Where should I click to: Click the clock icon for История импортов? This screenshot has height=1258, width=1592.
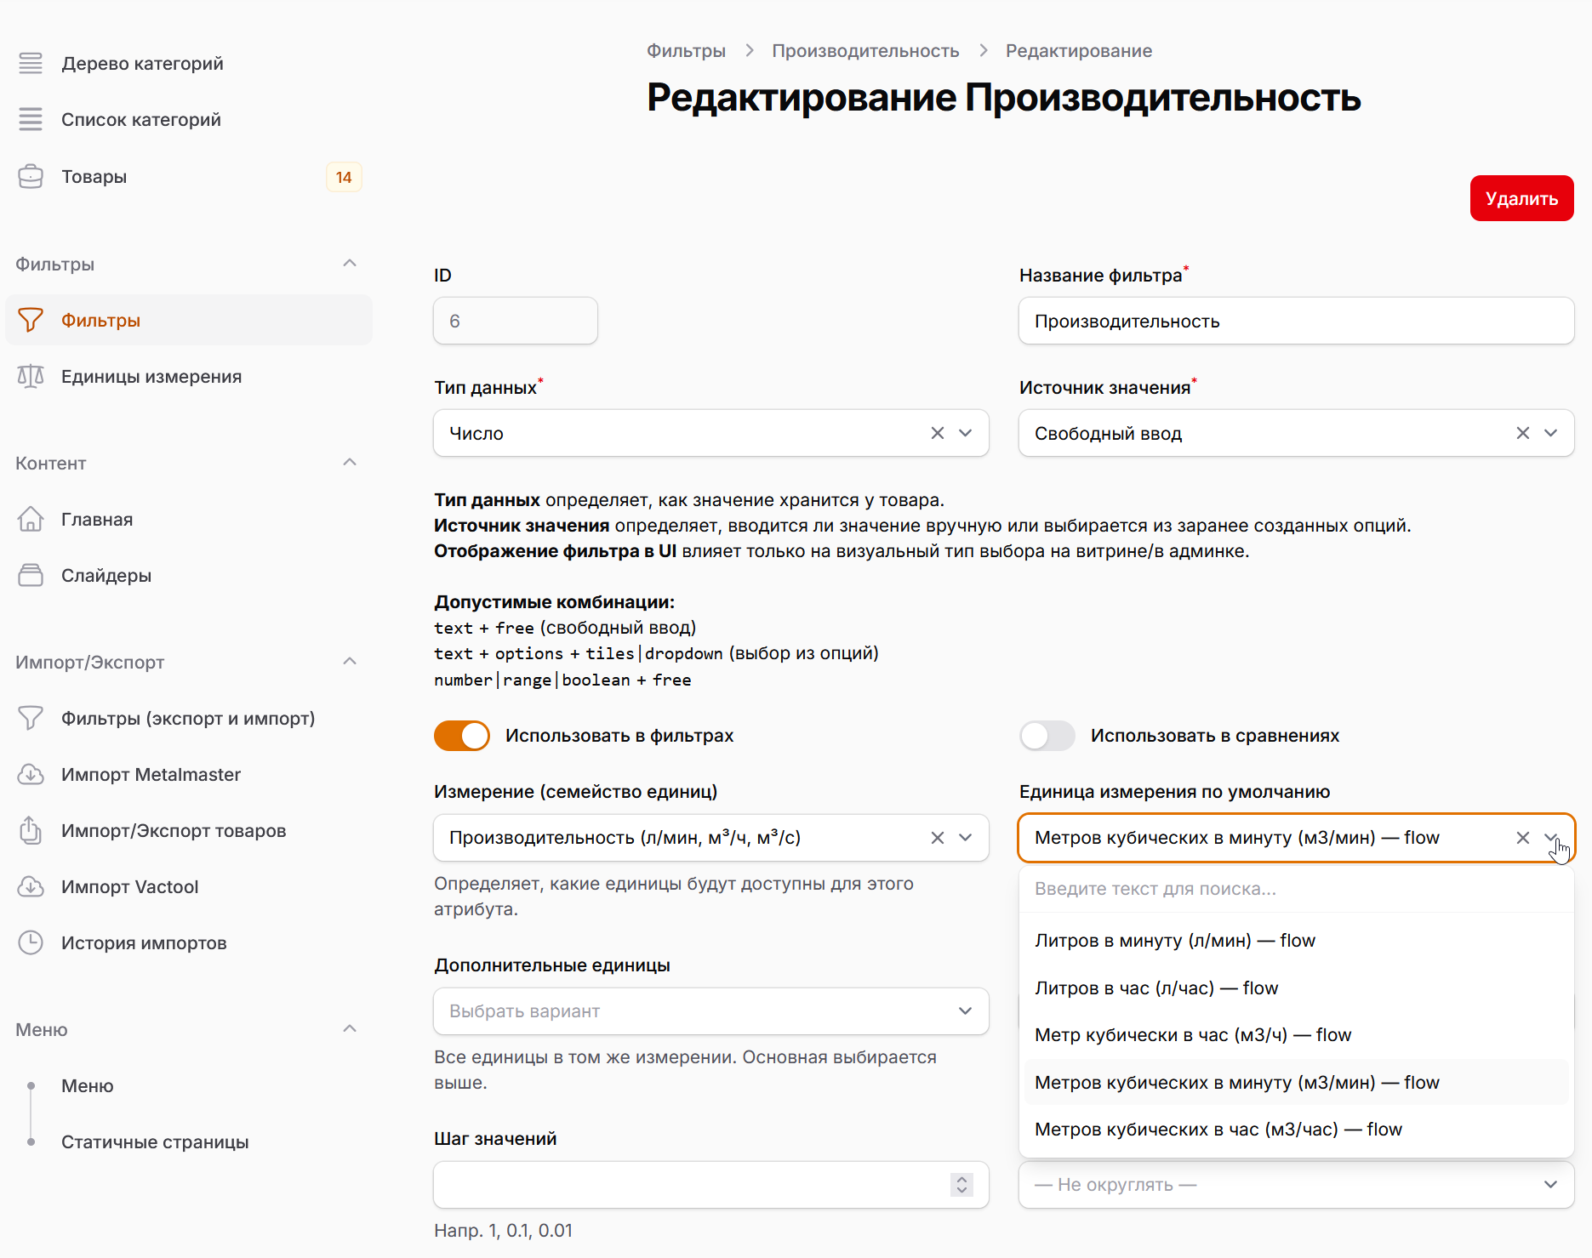(x=31, y=942)
